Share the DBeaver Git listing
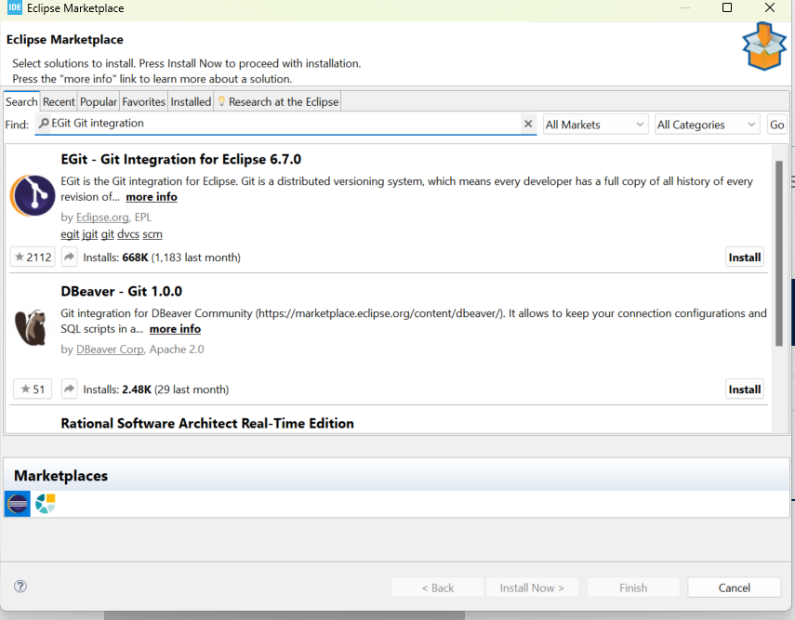The height and width of the screenshot is (620, 795). tap(69, 389)
